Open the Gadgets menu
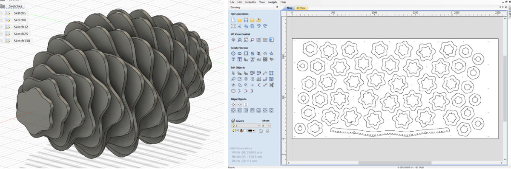The height and width of the screenshot is (169, 511). (273, 3)
